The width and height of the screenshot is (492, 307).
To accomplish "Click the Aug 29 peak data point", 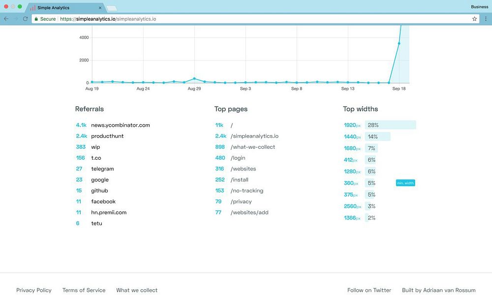I will pos(194,79).
